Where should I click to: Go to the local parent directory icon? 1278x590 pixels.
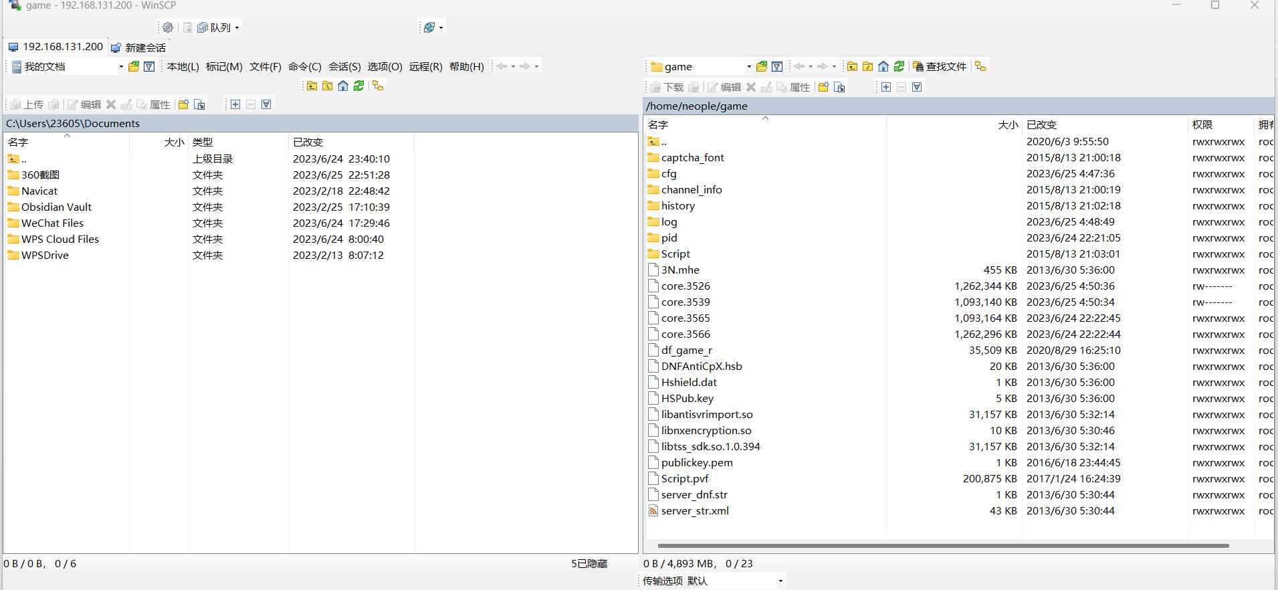(312, 86)
